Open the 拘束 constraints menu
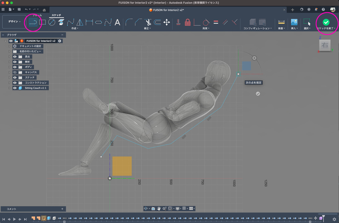339x223 pixels. coord(206,28)
